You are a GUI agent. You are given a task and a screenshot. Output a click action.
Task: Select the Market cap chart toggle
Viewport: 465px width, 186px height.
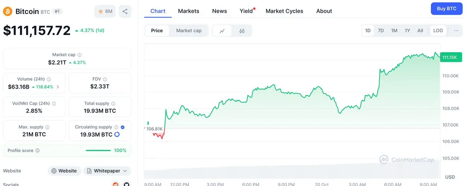point(188,31)
